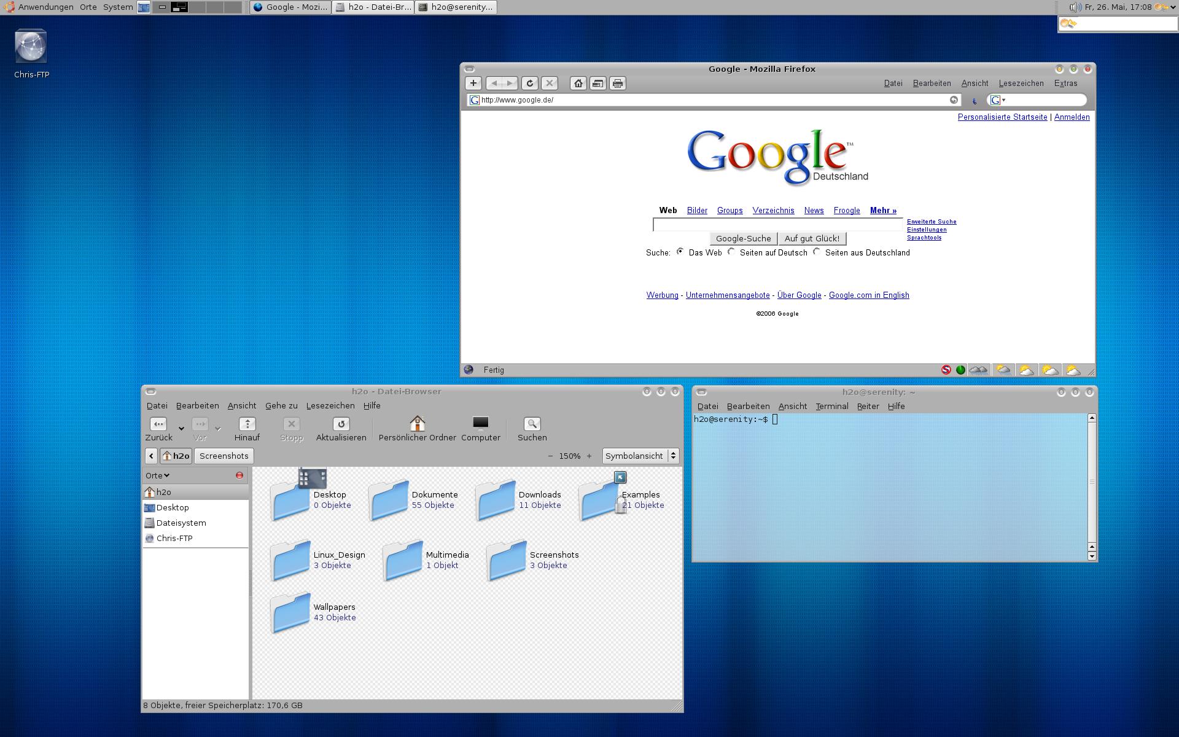Click Computer icon in file browser toolbar

(x=481, y=429)
